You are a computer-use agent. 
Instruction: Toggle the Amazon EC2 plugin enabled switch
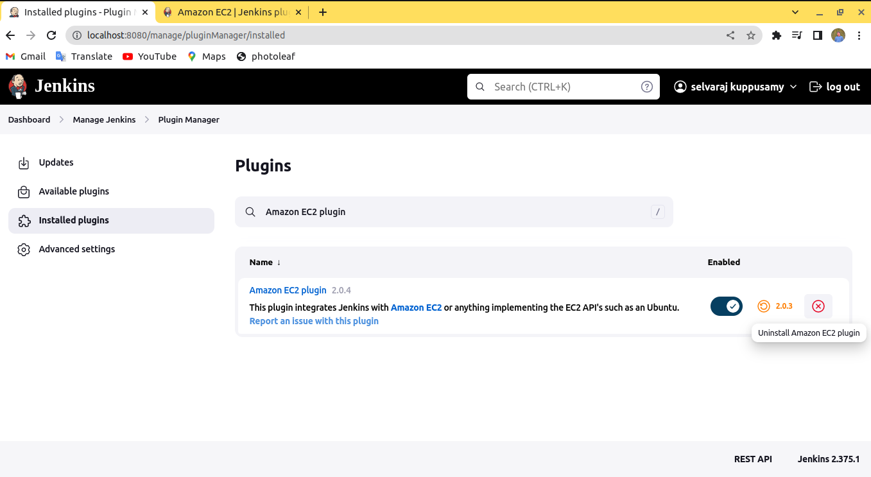[x=726, y=306]
